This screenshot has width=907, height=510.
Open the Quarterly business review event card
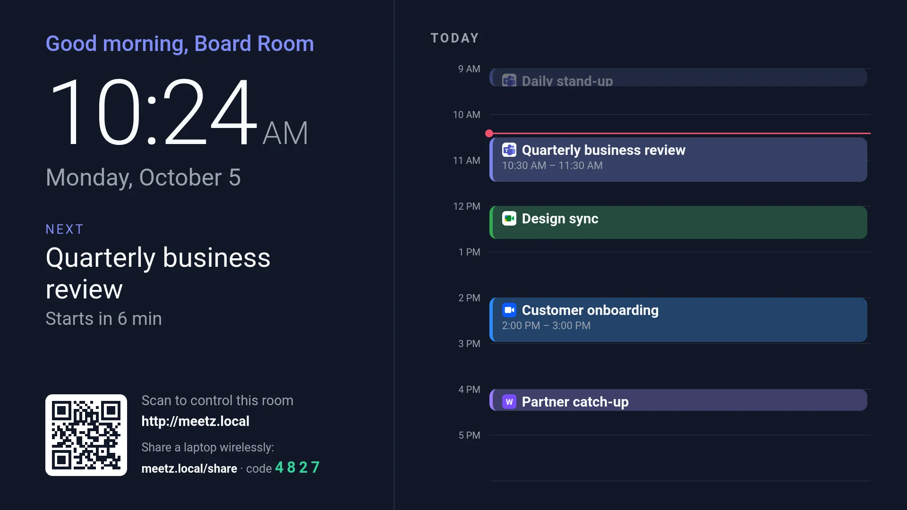pyautogui.click(x=678, y=160)
